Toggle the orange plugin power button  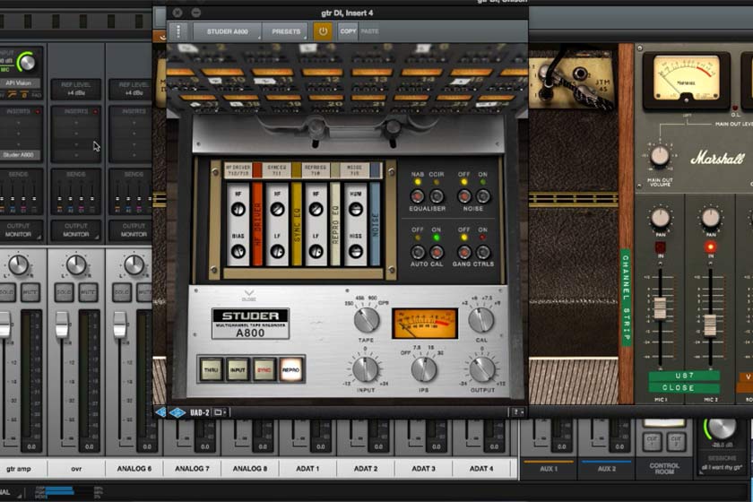323,31
